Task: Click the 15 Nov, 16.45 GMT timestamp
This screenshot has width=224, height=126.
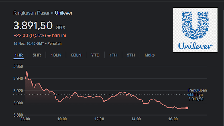Action: [29, 44]
